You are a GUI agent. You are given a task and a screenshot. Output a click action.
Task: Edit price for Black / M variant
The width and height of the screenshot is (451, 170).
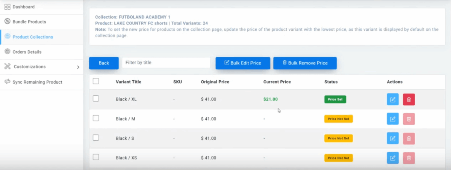[393, 119]
